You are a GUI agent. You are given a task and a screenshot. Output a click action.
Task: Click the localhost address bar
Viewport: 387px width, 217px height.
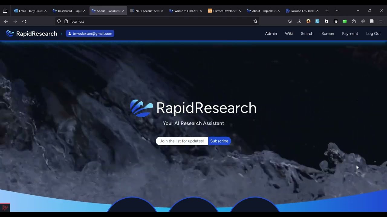coord(157,21)
